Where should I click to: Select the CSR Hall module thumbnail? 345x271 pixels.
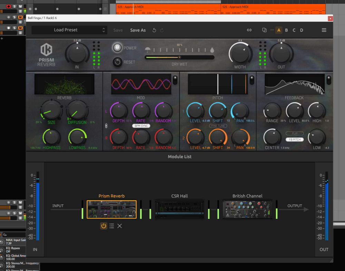[x=179, y=209]
